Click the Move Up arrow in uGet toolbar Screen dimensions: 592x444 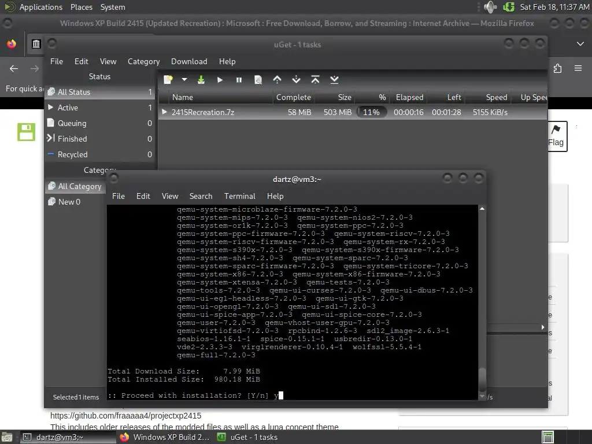[x=277, y=80]
